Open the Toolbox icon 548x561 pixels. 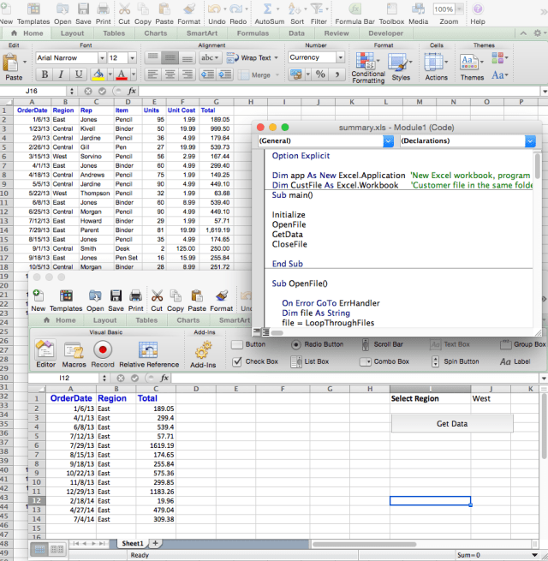pyautogui.click(x=391, y=9)
